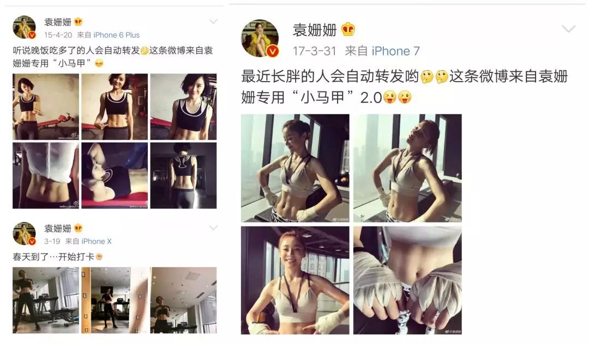Expand chevron menu on the 15-4-20 post
This screenshot has height=344, width=589.
click(x=213, y=21)
